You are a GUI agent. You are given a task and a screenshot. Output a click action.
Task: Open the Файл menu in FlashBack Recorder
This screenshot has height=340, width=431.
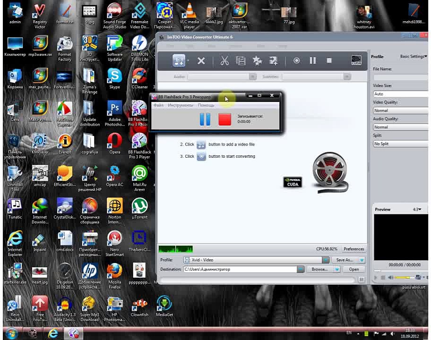tap(159, 105)
